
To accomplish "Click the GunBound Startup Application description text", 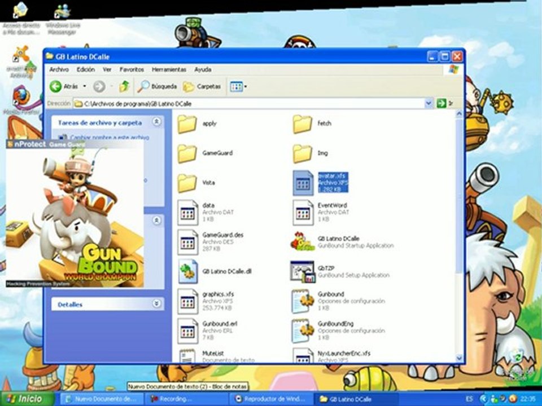I will [x=355, y=246].
